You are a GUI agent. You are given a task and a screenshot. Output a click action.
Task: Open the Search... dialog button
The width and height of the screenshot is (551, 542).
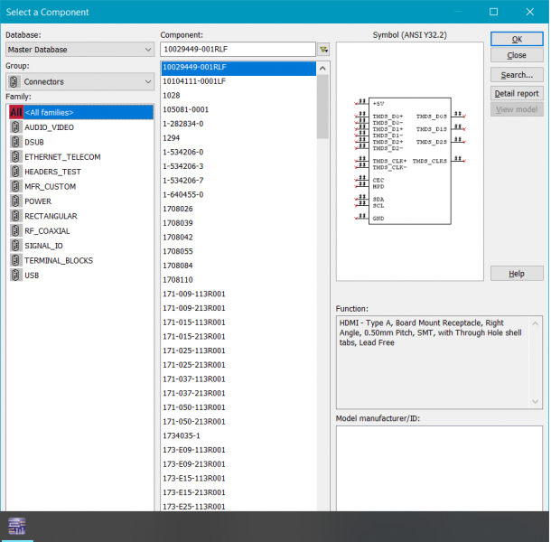click(x=517, y=75)
